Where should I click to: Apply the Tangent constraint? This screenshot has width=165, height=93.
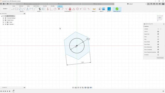pyautogui.click(x=55, y=9)
